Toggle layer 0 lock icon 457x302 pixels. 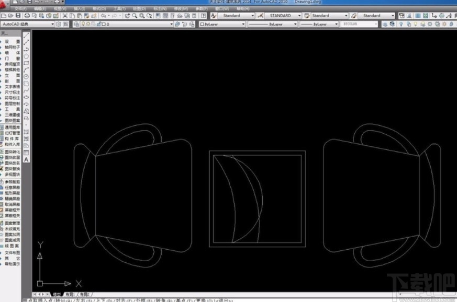98,24
